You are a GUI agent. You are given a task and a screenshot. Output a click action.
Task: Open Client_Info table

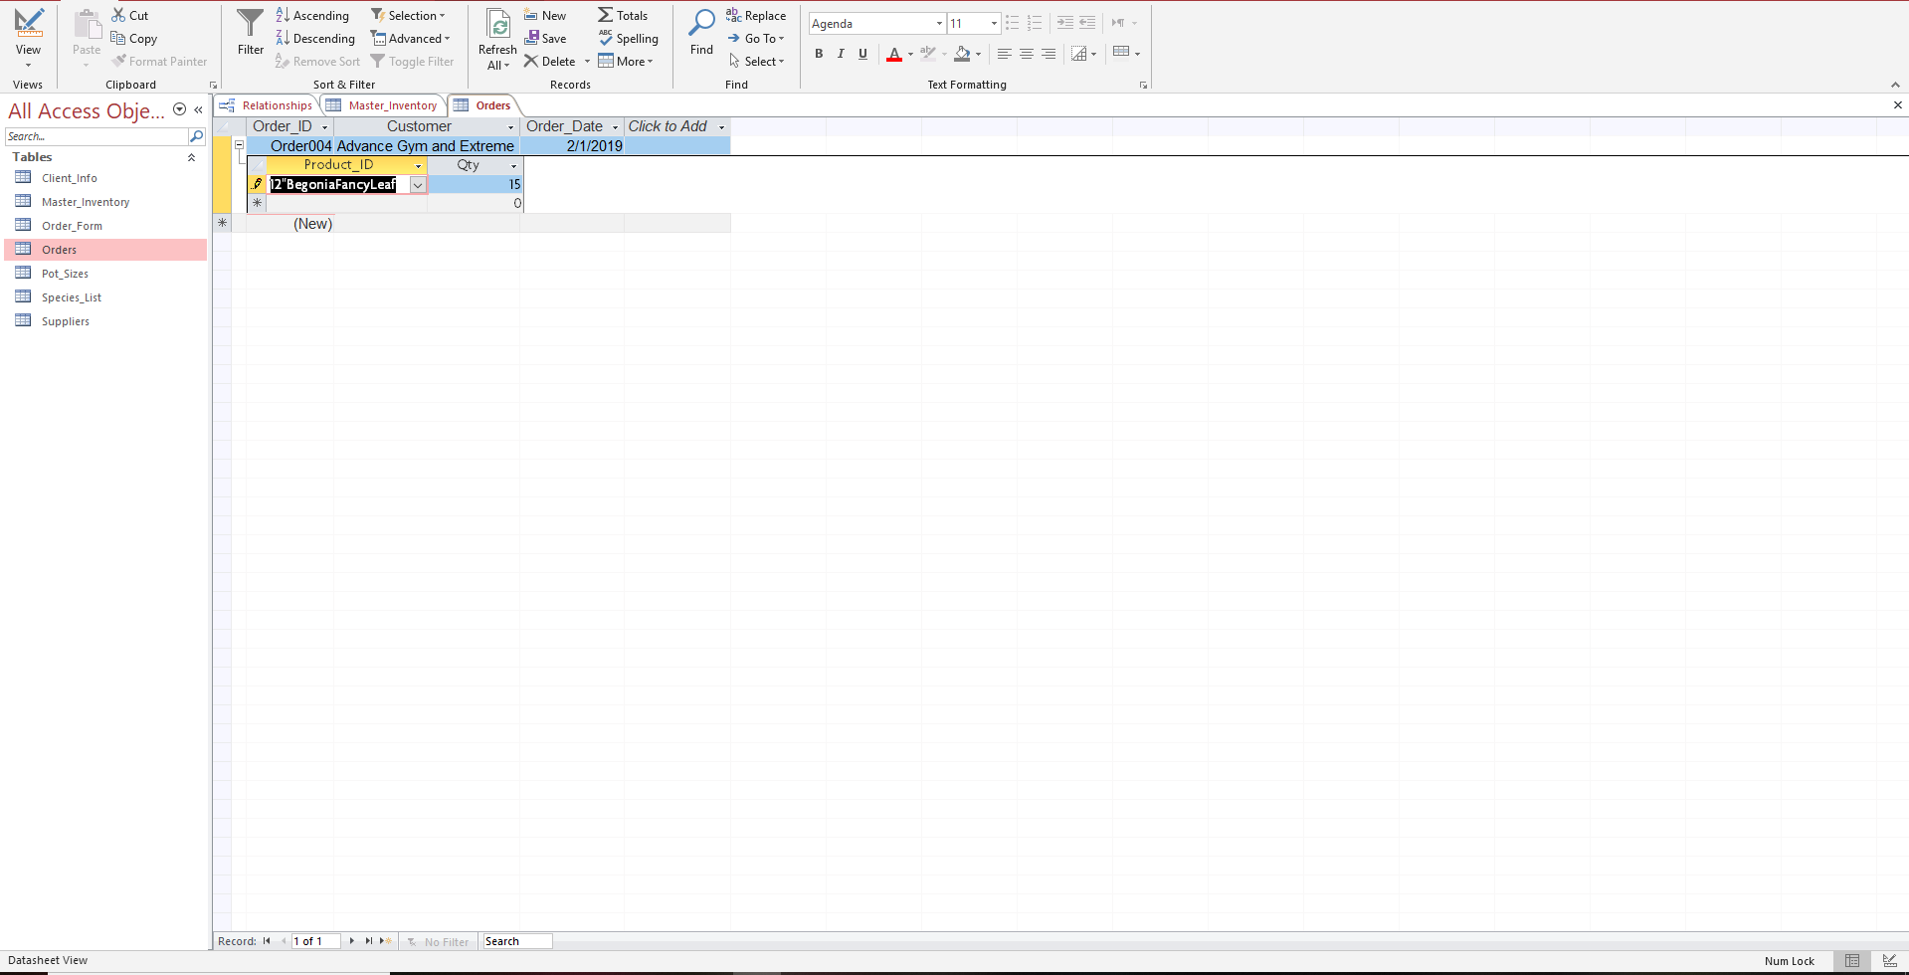[70, 178]
